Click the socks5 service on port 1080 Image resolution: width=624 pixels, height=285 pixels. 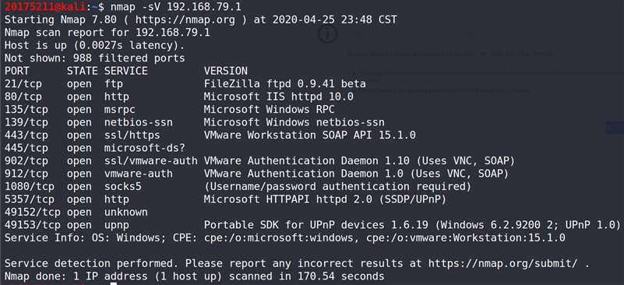[x=123, y=186]
